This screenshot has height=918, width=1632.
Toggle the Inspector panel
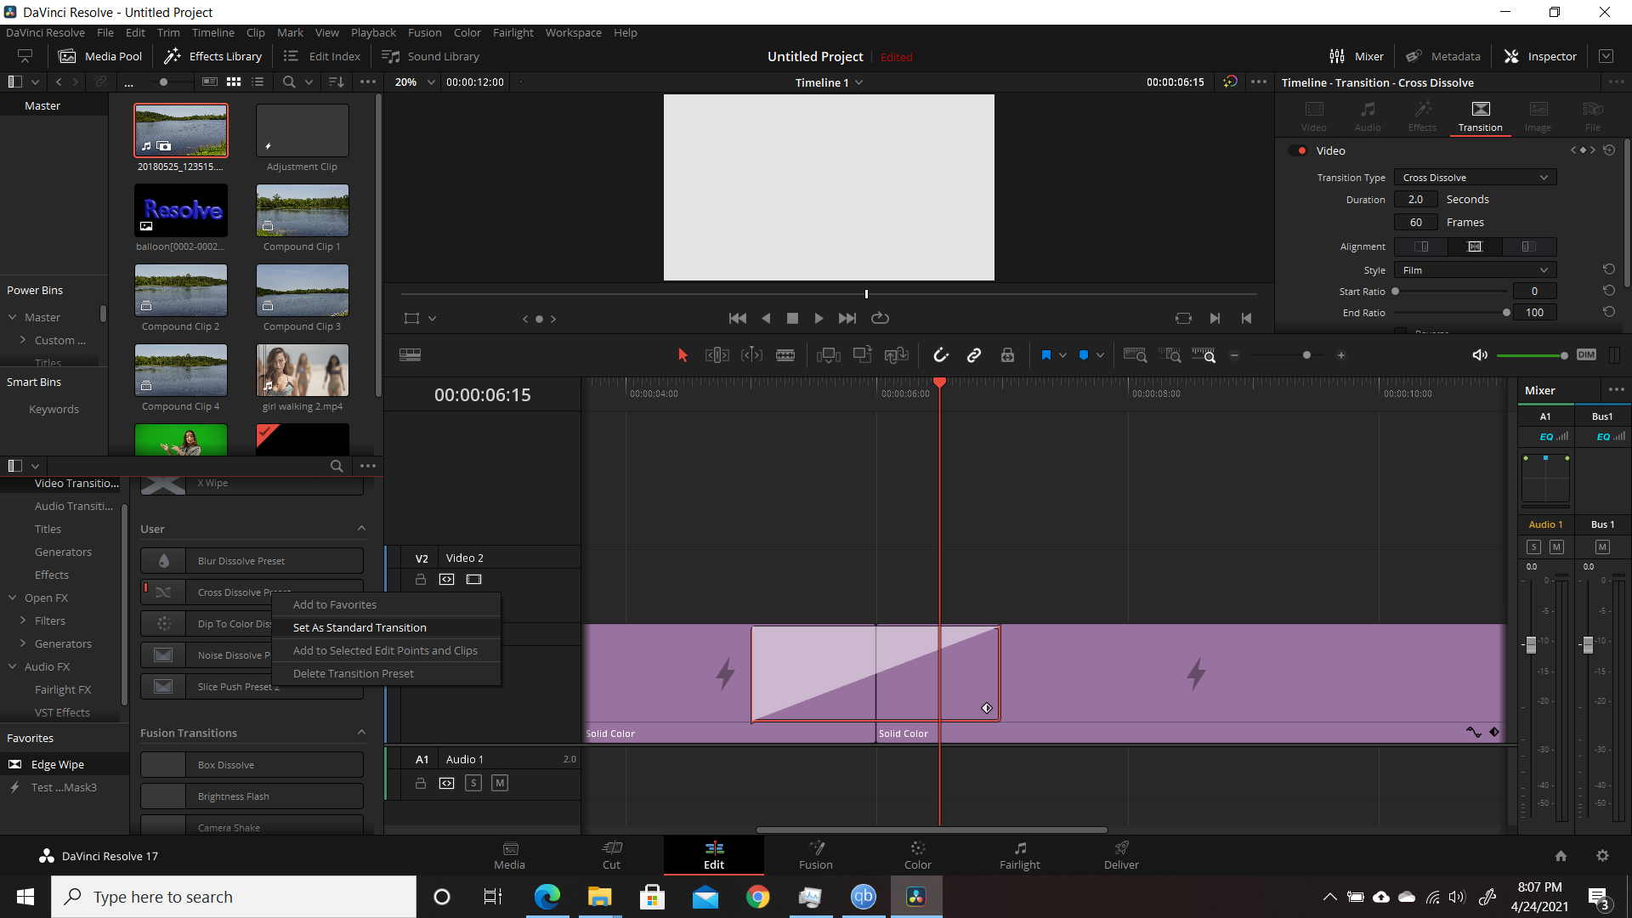tap(1540, 56)
